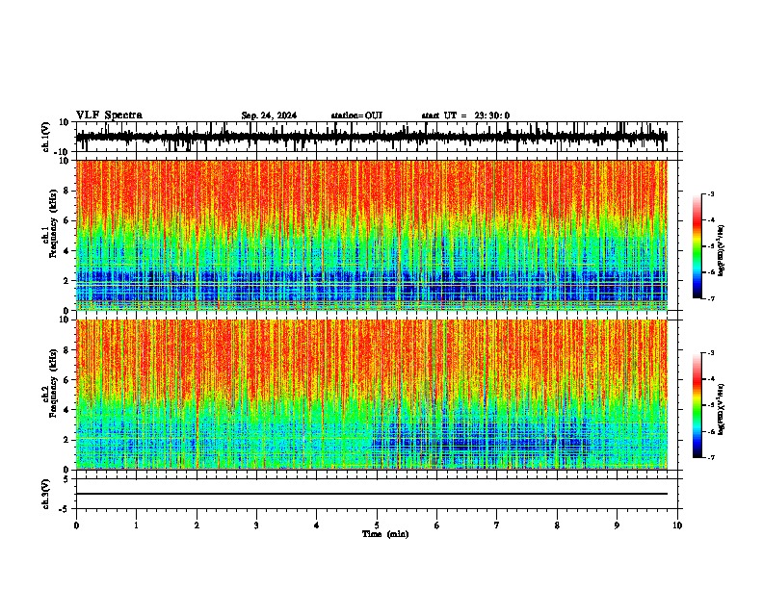Click the "station=OUJ" header label

click(356, 115)
